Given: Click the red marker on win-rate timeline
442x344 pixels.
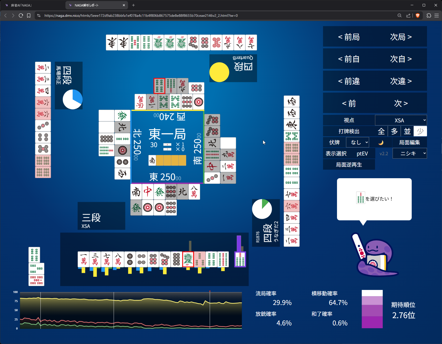Looking at the screenshot, I should 210,291.
